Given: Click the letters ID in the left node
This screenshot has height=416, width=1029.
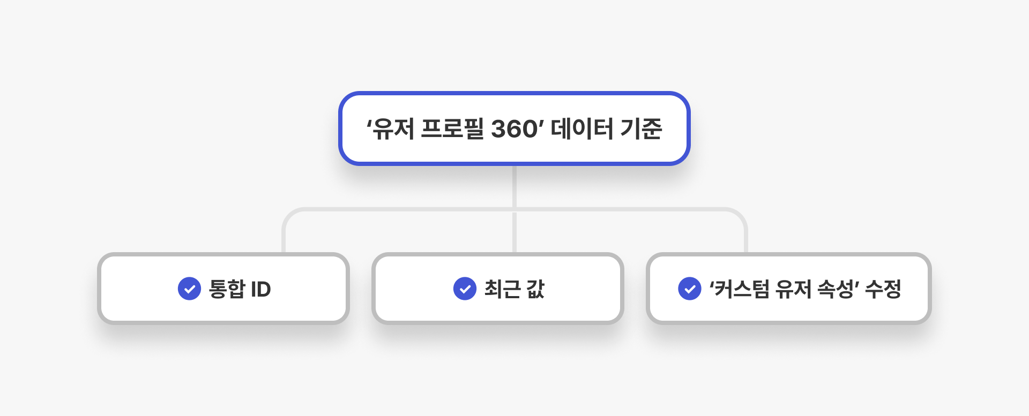Looking at the screenshot, I should pos(261,290).
